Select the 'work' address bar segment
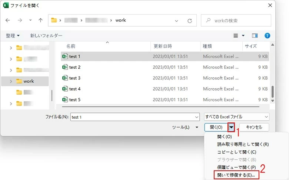Screen dimensions: 289x180 pos(120,20)
